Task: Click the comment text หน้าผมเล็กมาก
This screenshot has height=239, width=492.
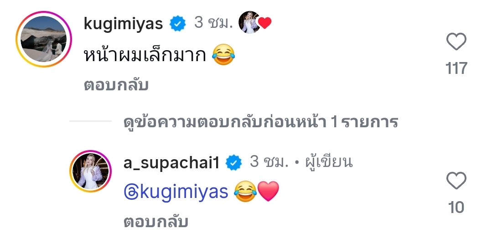Action: 145,56
